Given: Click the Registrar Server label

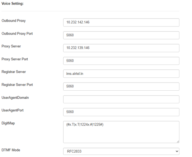Looking at the screenshot, I should point(14,72).
